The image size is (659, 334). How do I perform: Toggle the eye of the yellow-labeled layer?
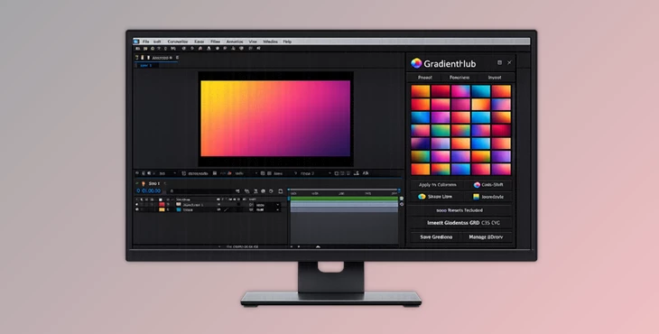[x=137, y=209]
